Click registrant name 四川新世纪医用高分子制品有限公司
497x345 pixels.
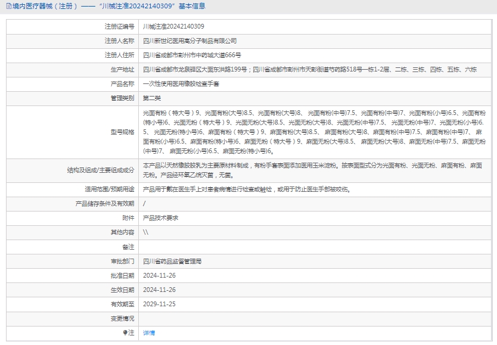pyautogui.click(x=190, y=41)
